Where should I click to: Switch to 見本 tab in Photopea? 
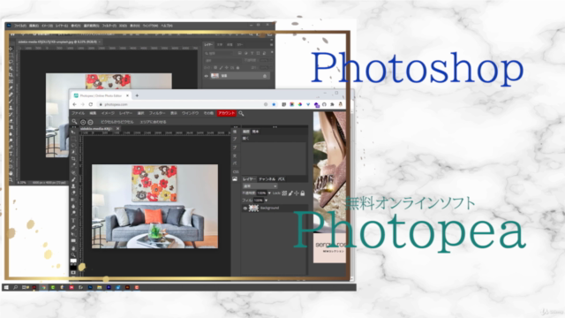pos(255,132)
